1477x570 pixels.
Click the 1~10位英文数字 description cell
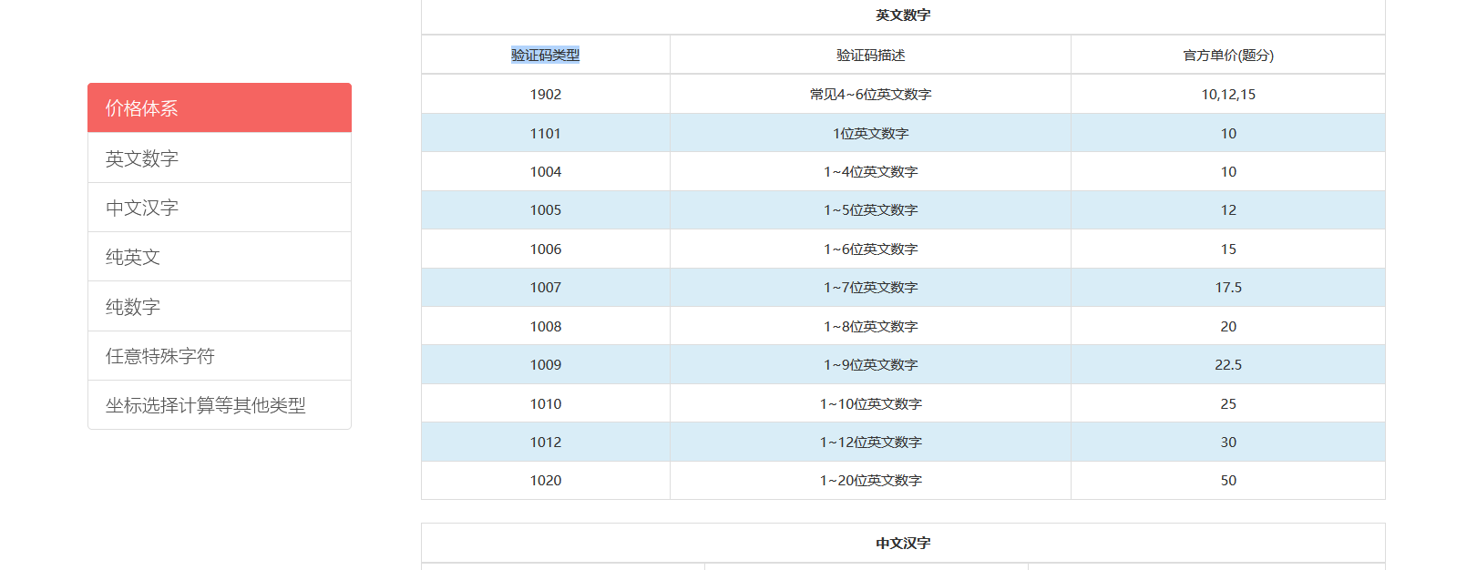click(871, 403)
